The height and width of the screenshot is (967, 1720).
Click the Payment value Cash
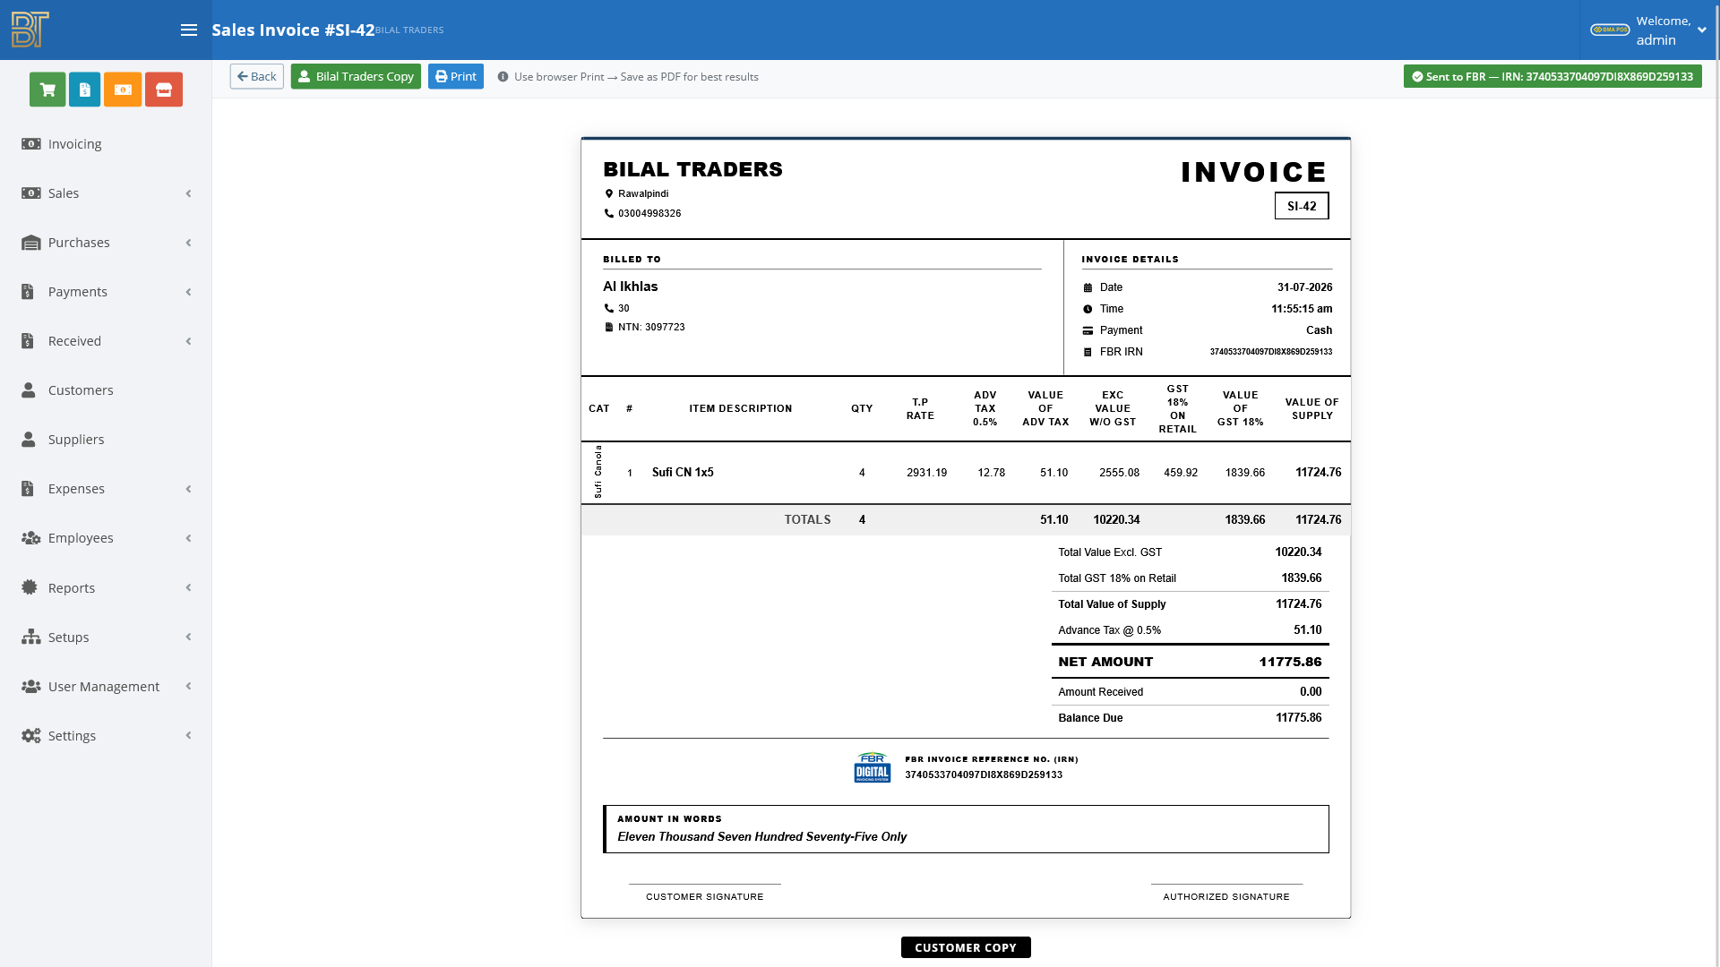coord(1319,330)
